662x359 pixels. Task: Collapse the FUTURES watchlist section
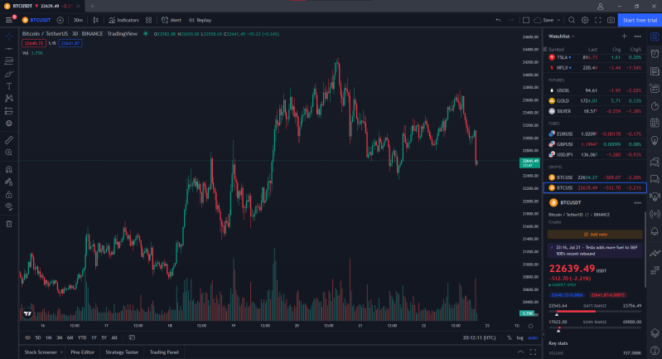(556, 80)
